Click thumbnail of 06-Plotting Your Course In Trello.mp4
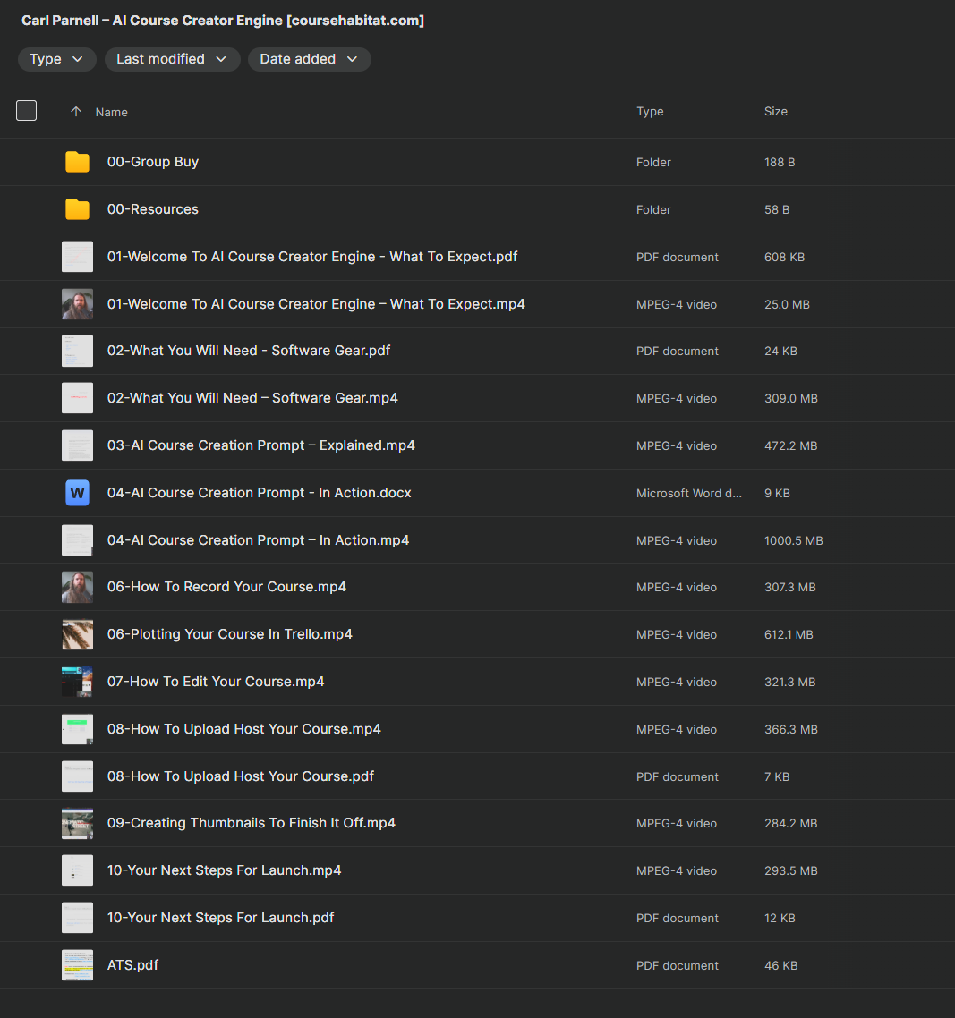This screenshot has height=1018, width=955. click(77, 634)
